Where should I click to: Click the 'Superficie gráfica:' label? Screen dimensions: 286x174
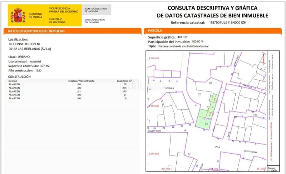pos(162,38)
